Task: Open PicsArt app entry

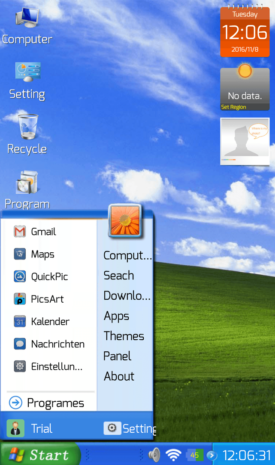Action: [x=39, y=299]
